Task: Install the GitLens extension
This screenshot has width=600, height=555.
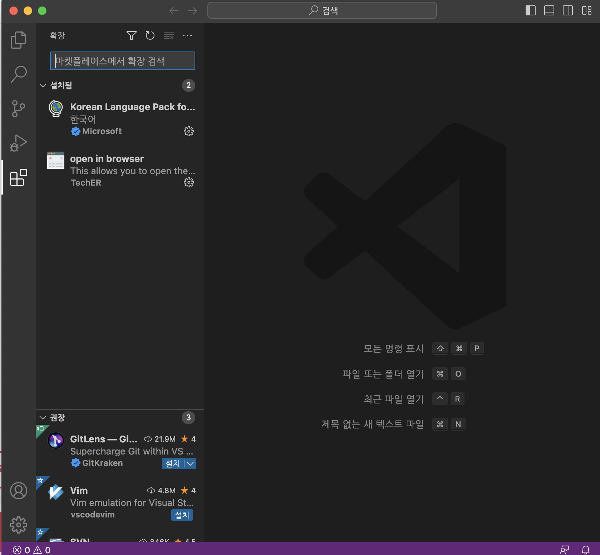Action: pos(173,463)
